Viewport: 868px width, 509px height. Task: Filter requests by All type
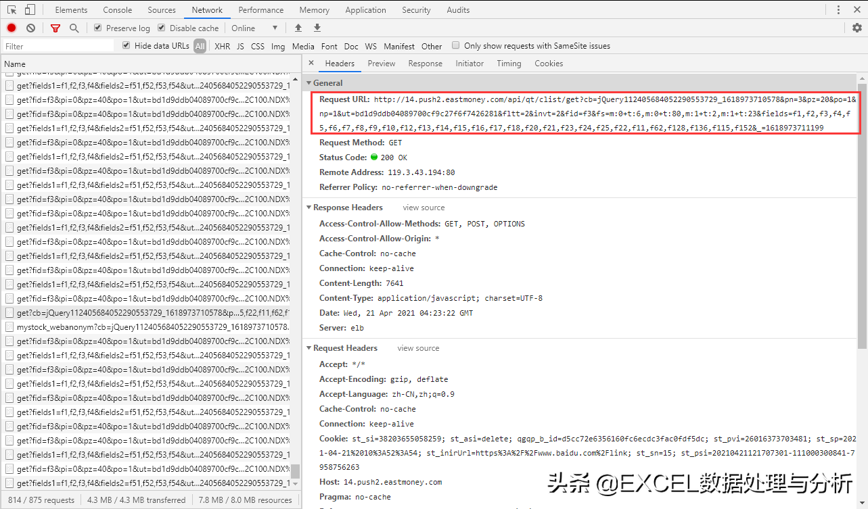click(x=200, y=46)
